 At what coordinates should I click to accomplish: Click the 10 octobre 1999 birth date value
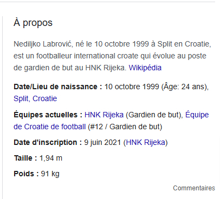click(x=132, y=87)
